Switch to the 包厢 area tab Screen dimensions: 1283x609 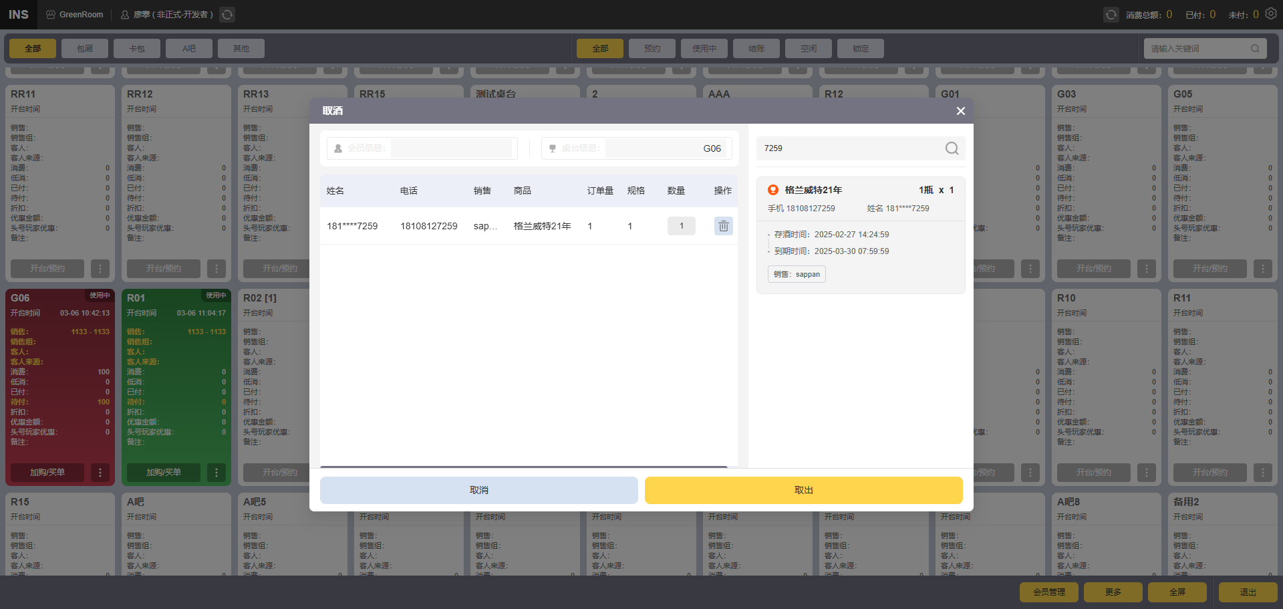coord(85,48)
